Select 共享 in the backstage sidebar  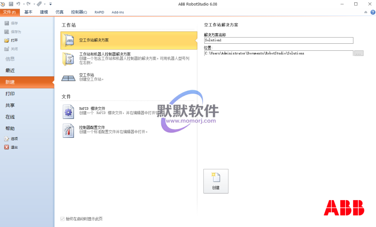10,105
